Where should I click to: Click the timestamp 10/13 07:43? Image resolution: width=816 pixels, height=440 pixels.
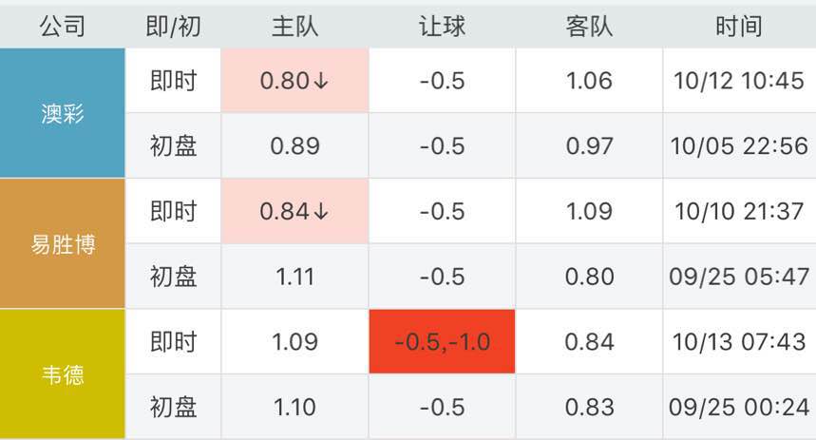click(739, 342)
